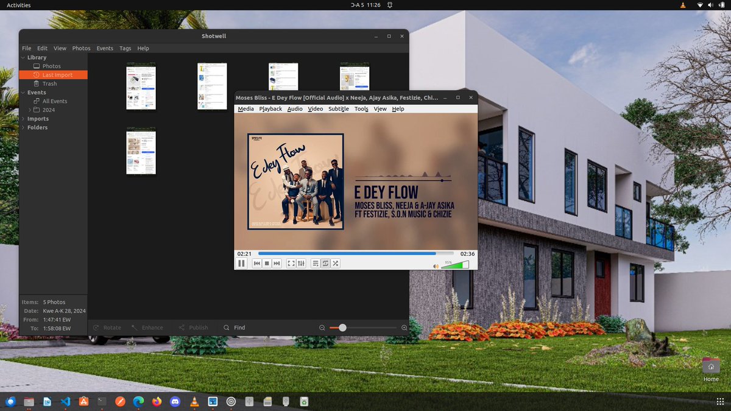Click the zoom-out magnifier in Shotwell
Viewport: 731px width, 411px height.
pyautogui.click(x=322, y=328)
